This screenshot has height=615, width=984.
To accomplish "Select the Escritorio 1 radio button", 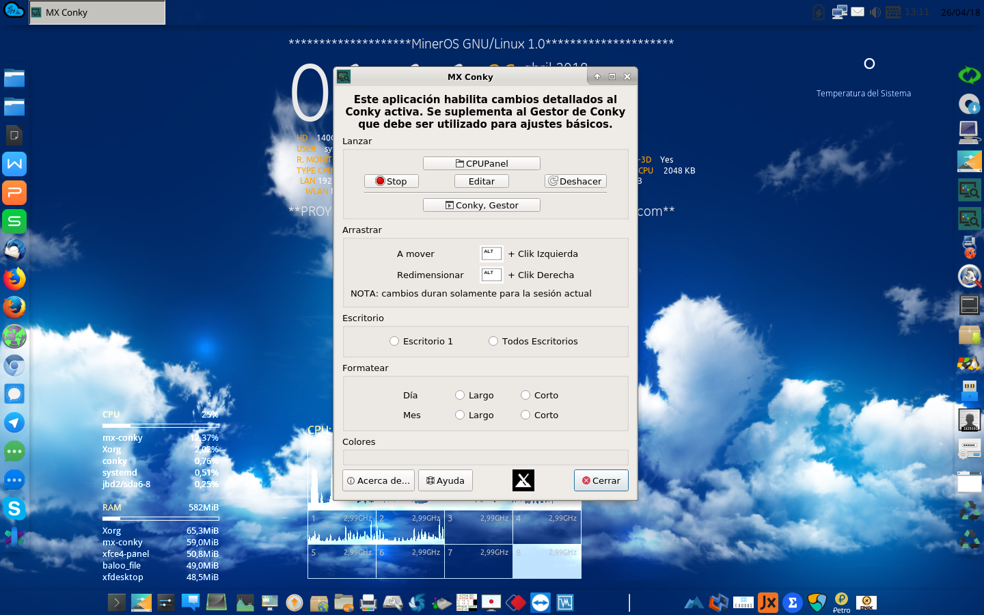I will pyautogui.click(x=394, y=341).
